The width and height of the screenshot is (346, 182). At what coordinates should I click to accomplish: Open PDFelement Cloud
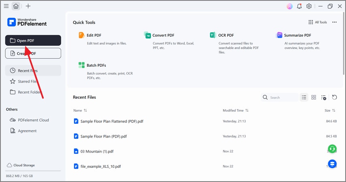click(29, 120)
